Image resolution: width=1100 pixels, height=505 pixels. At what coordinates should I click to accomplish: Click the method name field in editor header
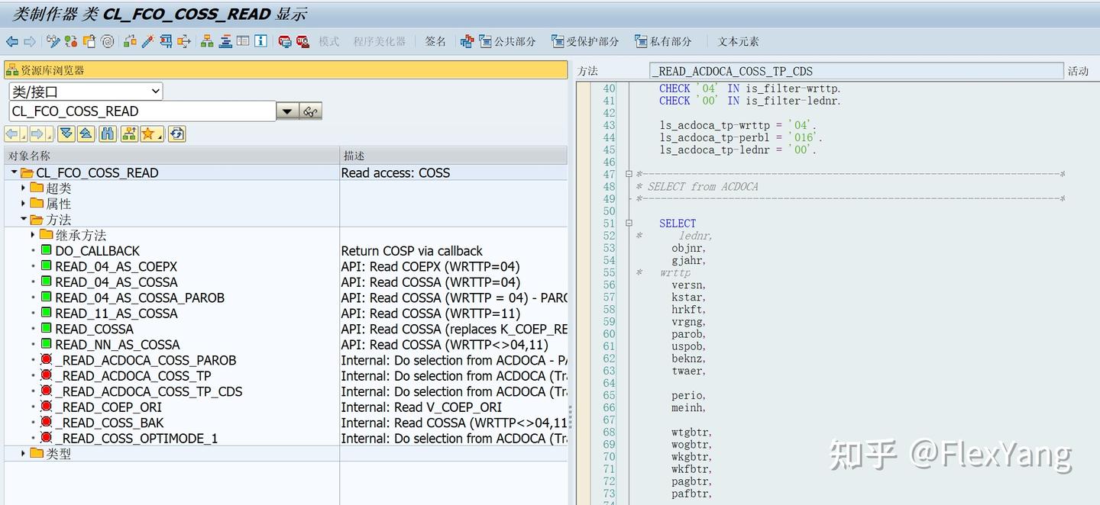(x=856, y=71)
